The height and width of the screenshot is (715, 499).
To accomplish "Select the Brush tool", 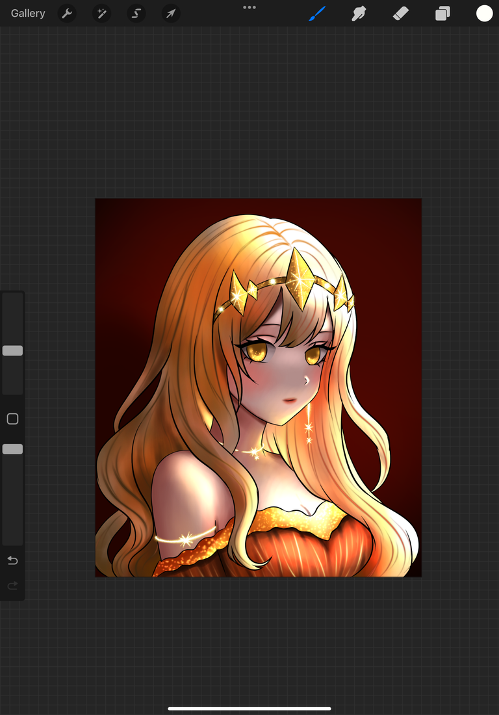I will tap(317, 13).
